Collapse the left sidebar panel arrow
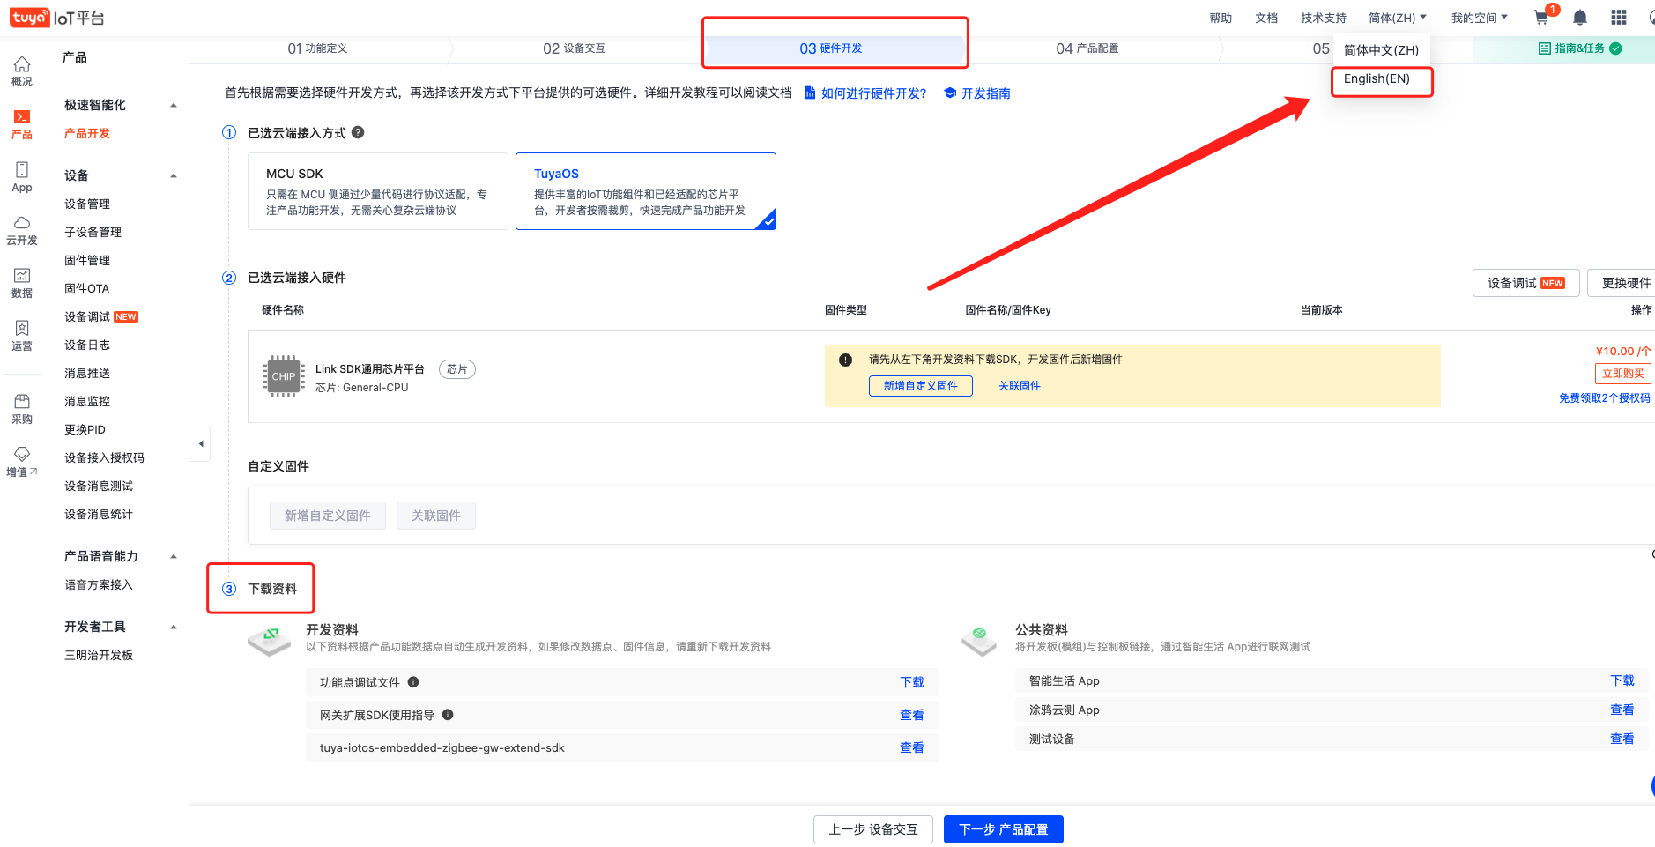Image resolution: width=1655 pixels, height=847 pixels. click(201, 444)
